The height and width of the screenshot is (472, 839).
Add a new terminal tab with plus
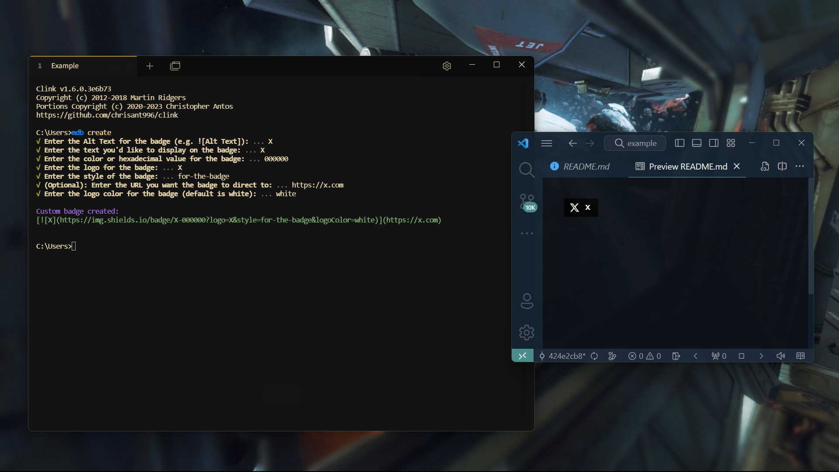point(150,66)
